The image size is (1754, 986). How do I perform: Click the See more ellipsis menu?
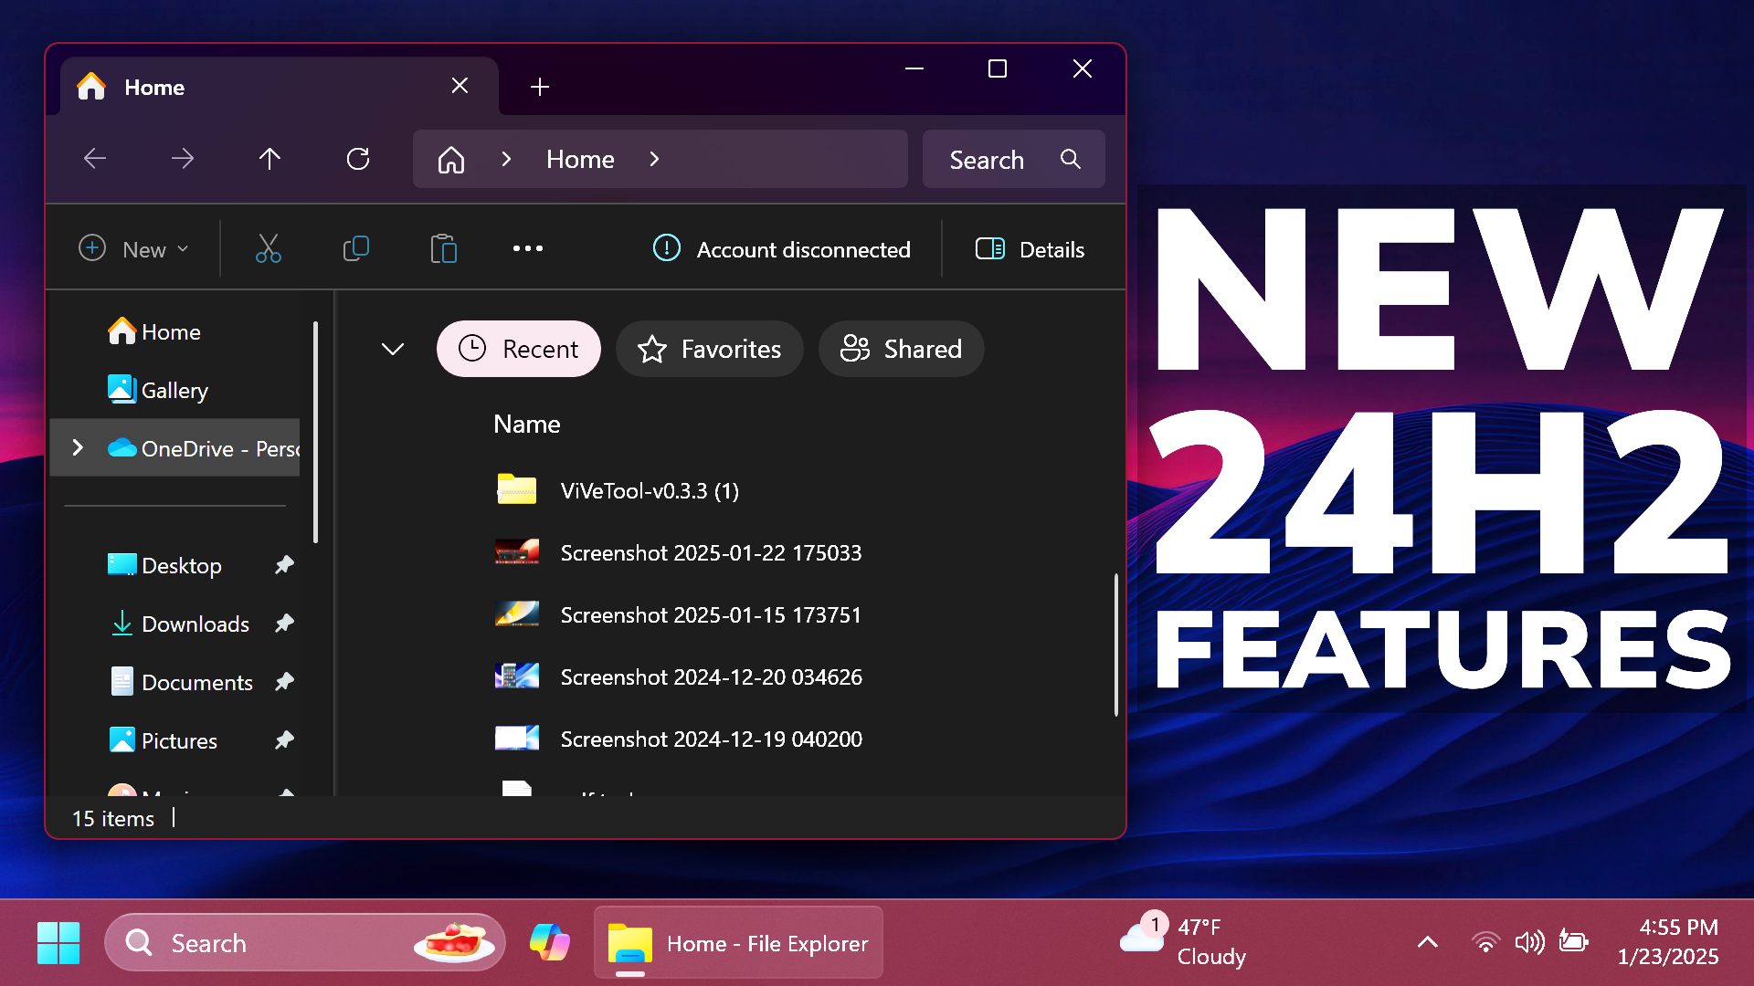pyautogui.click(x=527, y=248)
